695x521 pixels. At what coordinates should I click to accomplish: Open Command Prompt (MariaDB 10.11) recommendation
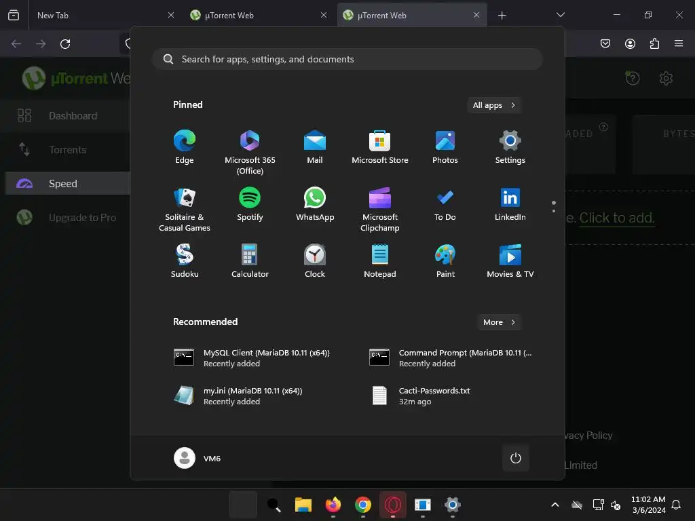(x=452, y=358)
